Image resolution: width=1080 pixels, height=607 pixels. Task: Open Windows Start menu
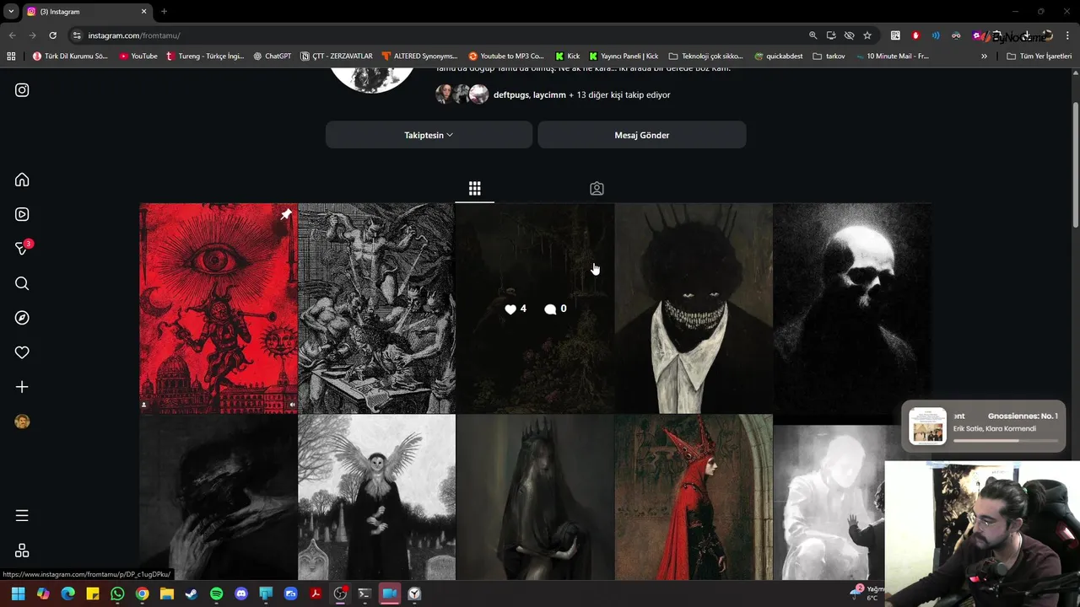click(x=18, y=594)
